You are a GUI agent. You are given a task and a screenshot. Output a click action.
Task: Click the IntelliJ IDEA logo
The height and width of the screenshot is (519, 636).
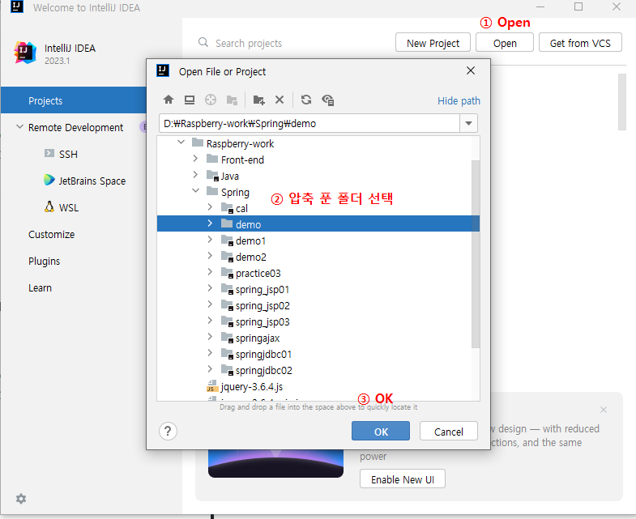pos(25,53)
